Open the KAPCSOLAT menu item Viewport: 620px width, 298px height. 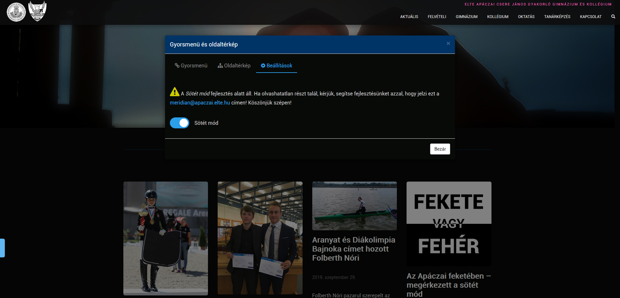[x=591, y=17]
